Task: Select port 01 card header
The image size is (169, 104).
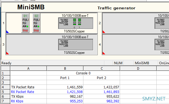Action: (x=25, y=16)
